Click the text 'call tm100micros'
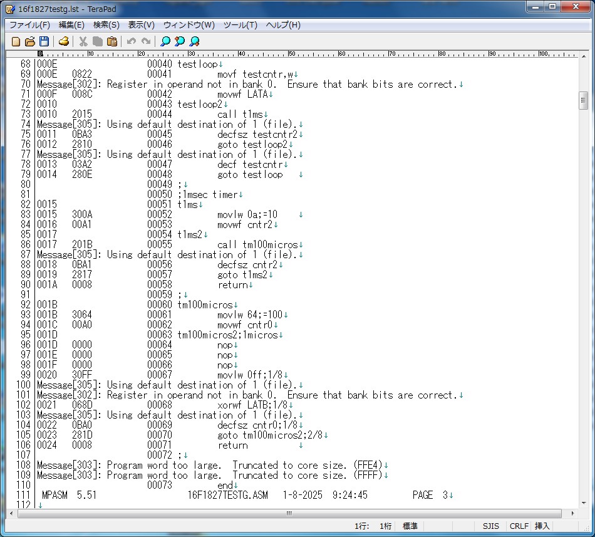This screenshot has height=537, width=595. (257, 245)
